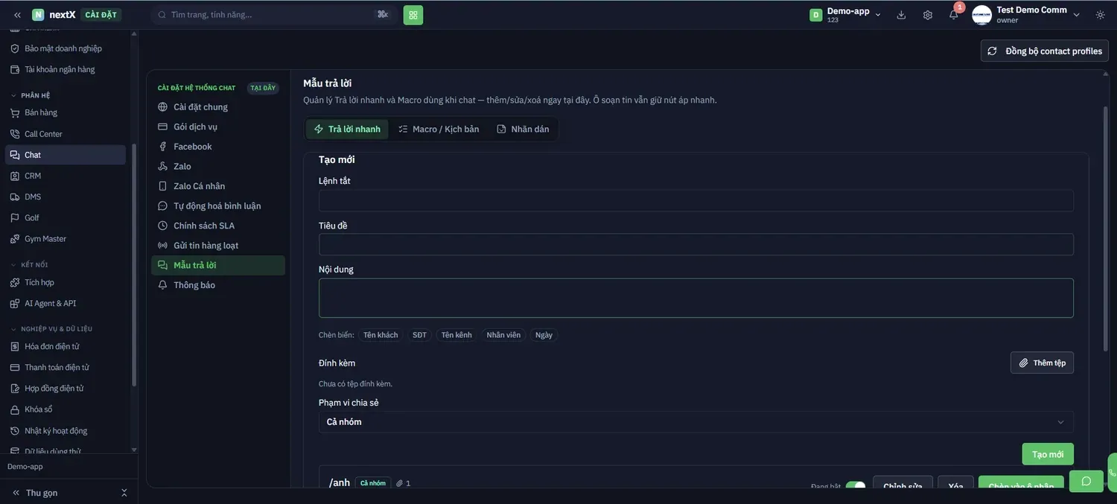The image size is (1117, 504).
Task: Click the Tìm trang, tính năng search box
Action: pos(273,15)
